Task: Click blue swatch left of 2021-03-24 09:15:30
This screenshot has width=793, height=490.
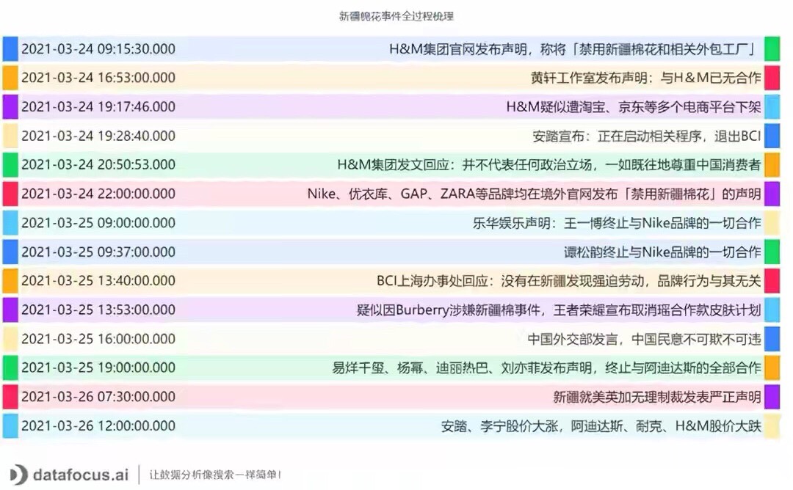Action: point(10,49)
